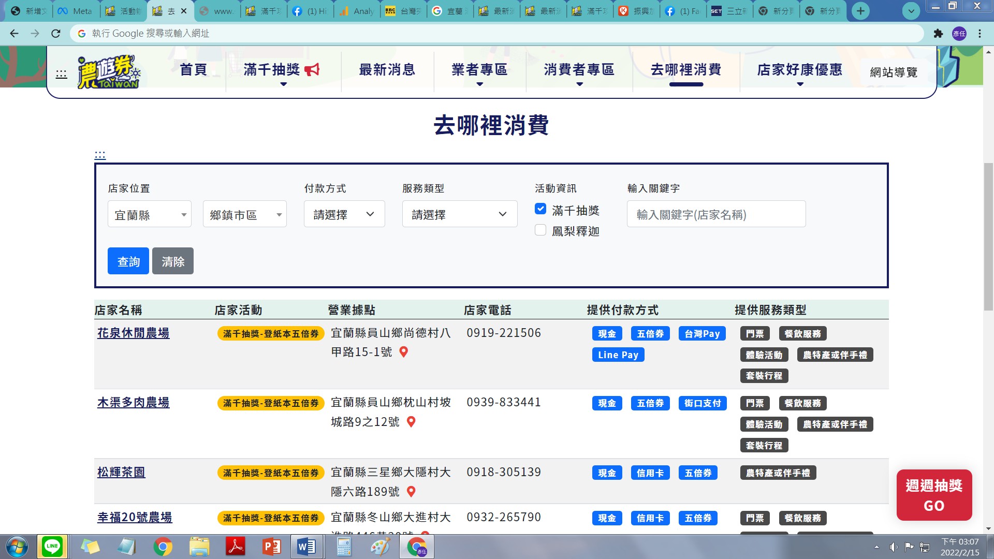Screen dimensions: 994x559
Task: Open Paint from the taskbar
Action: (x=380, y=547)
